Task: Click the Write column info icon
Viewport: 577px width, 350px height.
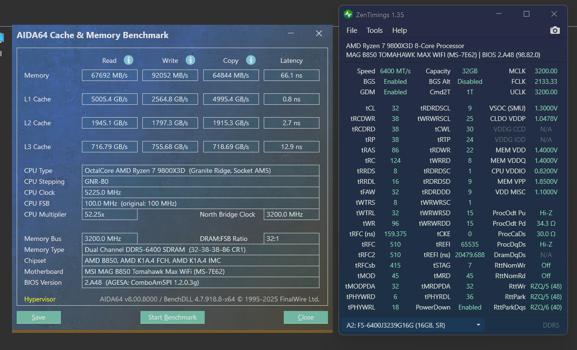Action: click(x=190, y=60)
